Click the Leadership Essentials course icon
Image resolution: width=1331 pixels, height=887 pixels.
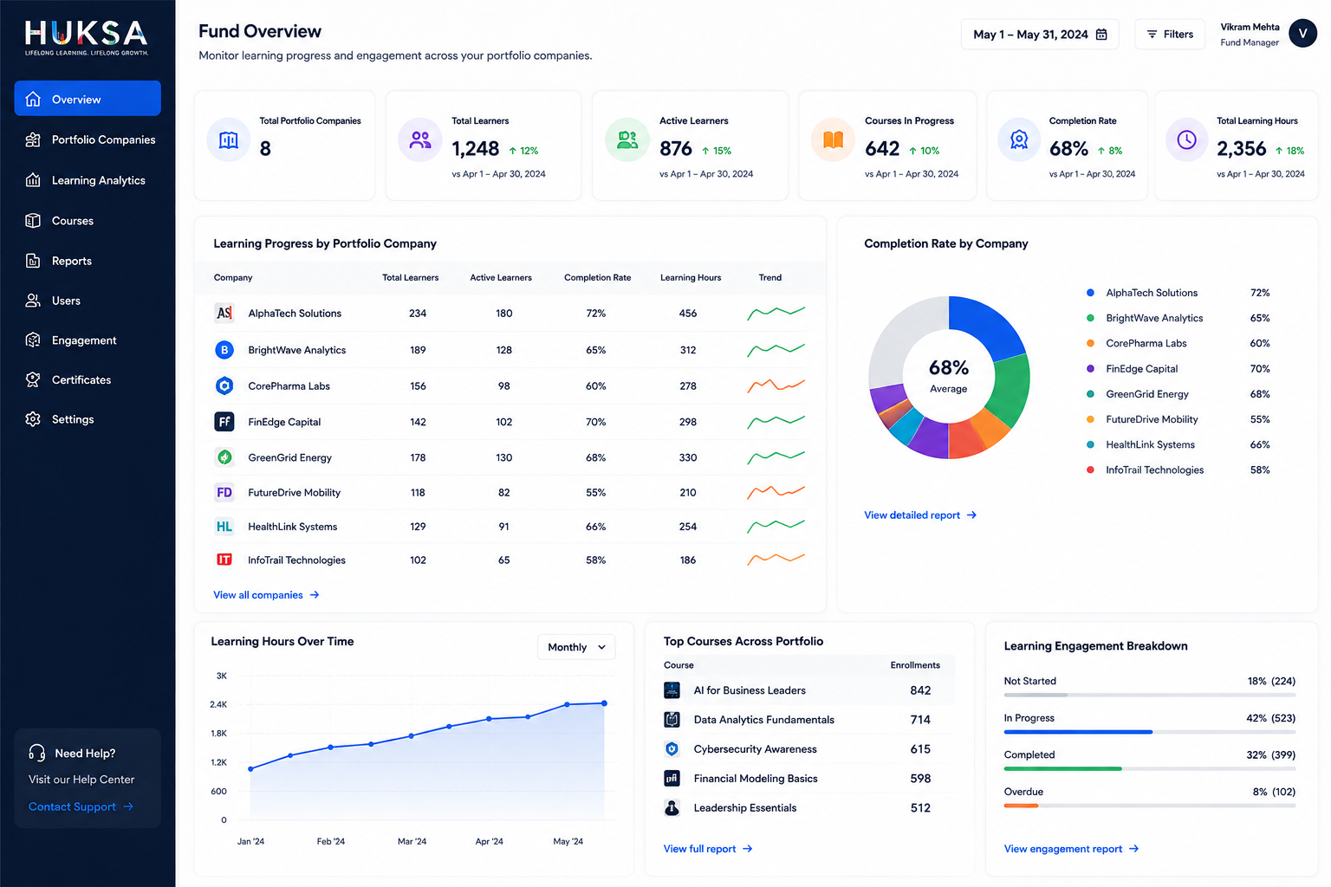[x=672, y=807]
